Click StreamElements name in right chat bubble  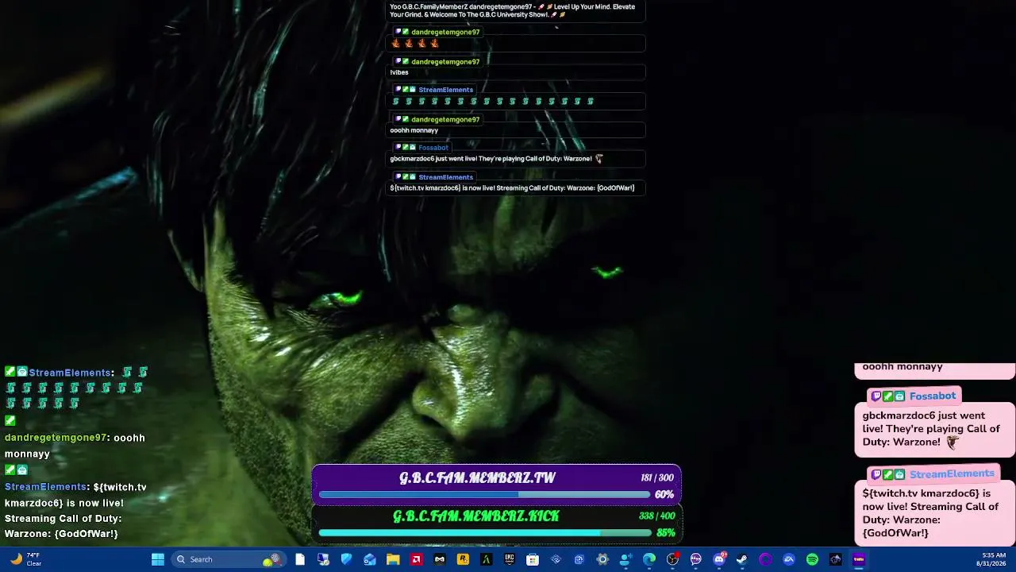point(952,473)
